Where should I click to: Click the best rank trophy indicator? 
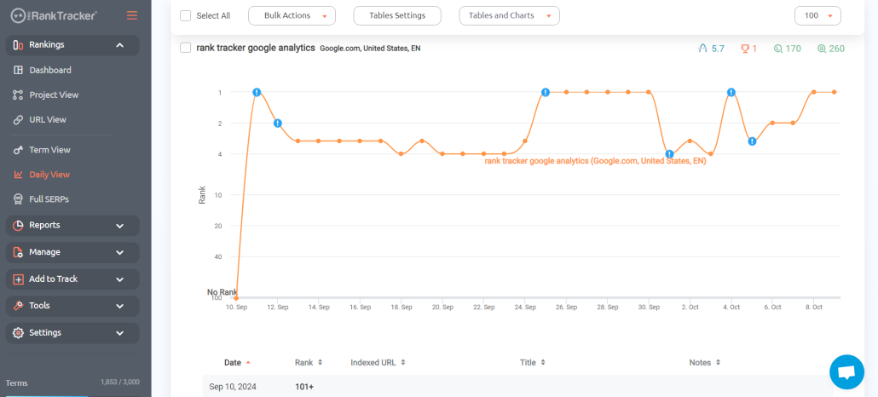[x=748, y=49]
